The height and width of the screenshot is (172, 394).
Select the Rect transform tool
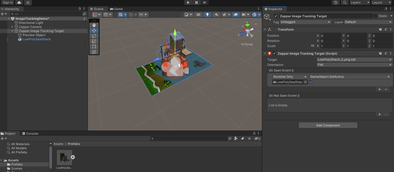(94, 46)
